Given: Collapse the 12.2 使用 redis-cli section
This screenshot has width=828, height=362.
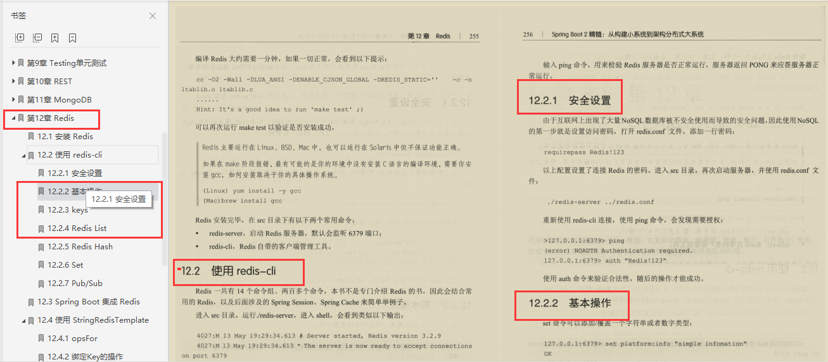Looking at the screenshot, I should pyautogui.click(x=23, y=155).
